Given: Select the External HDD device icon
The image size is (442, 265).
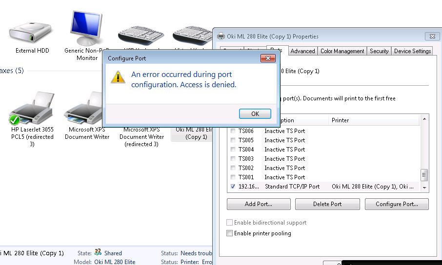Looking at the screenshot, I should click(30, 33).
